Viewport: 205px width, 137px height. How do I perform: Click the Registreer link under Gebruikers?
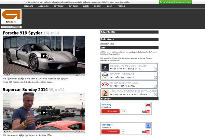coord(104,43)
